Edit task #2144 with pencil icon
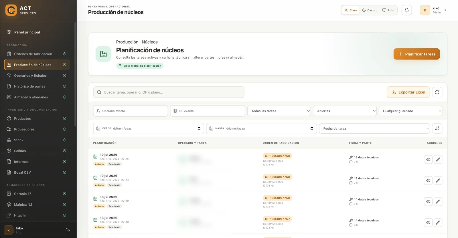Image resolution: width=458 pixels, height=238 pixels. [438, 181]
